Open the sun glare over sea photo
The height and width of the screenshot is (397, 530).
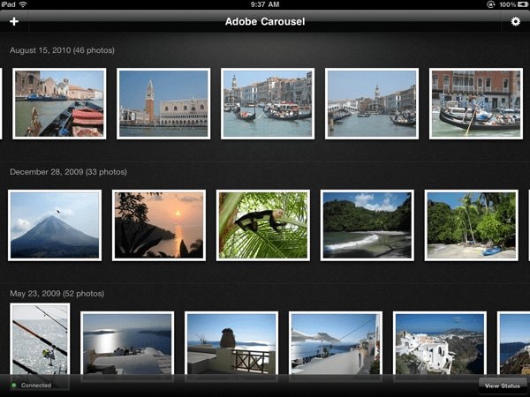coord(127,344)
